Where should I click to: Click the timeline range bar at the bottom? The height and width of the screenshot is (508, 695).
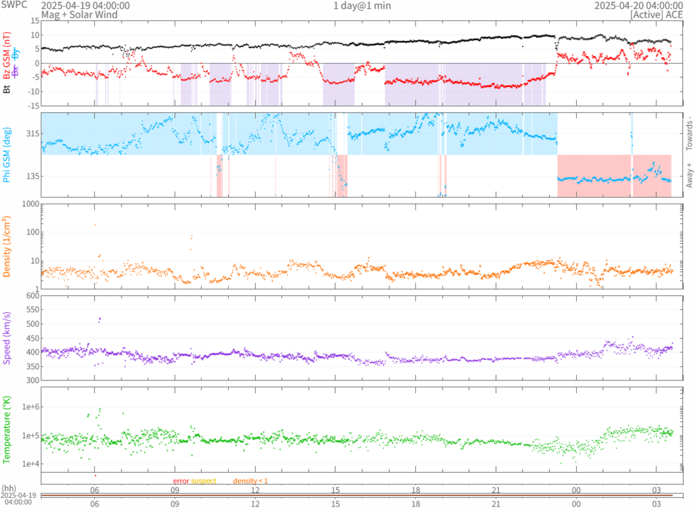point(356,496)
